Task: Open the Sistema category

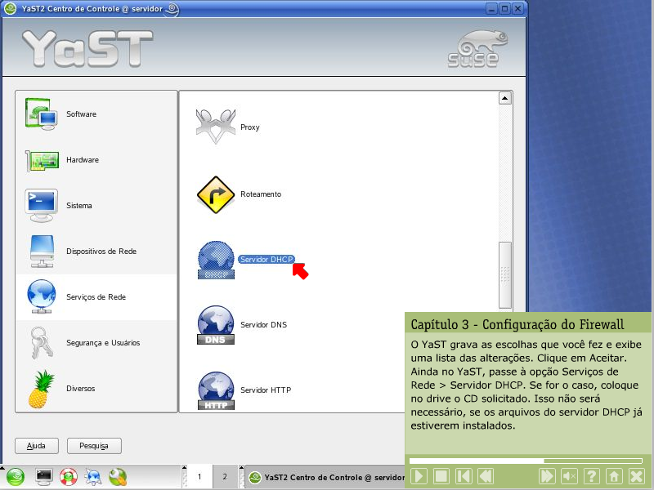Action: (78, 206)
